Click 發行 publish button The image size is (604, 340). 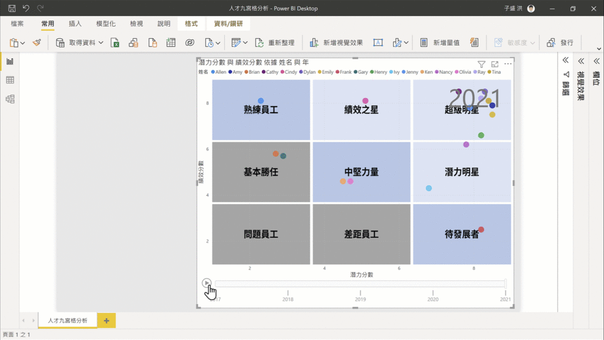[560, 42]
